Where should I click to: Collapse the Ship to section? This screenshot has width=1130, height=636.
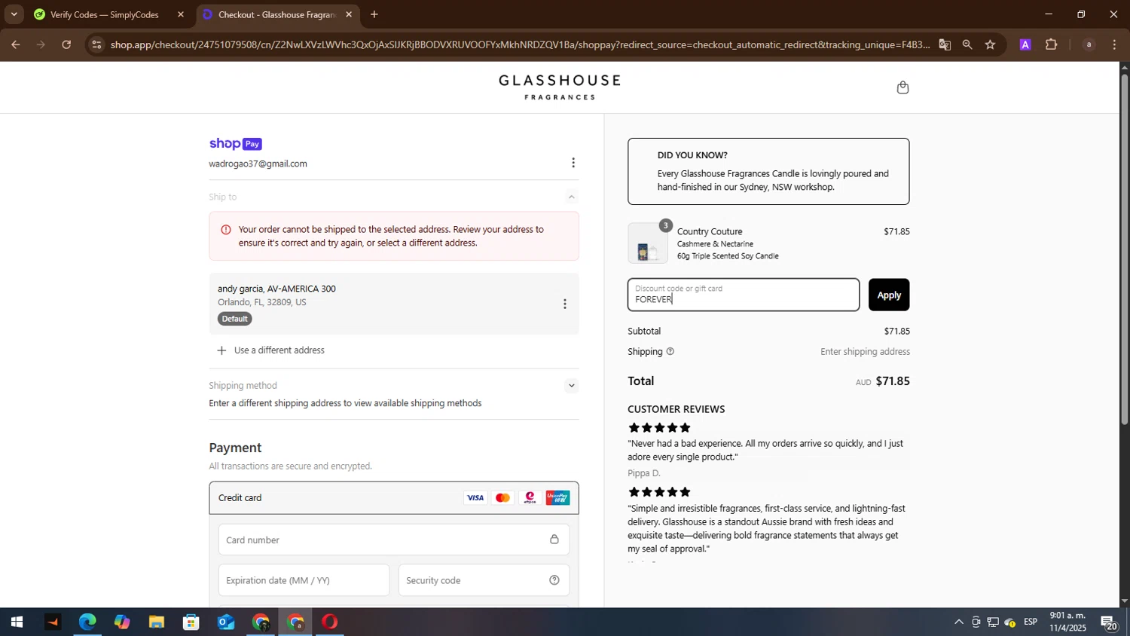click(572, 197)
